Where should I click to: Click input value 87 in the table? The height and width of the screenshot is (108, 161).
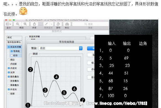(x=110, y=88)
